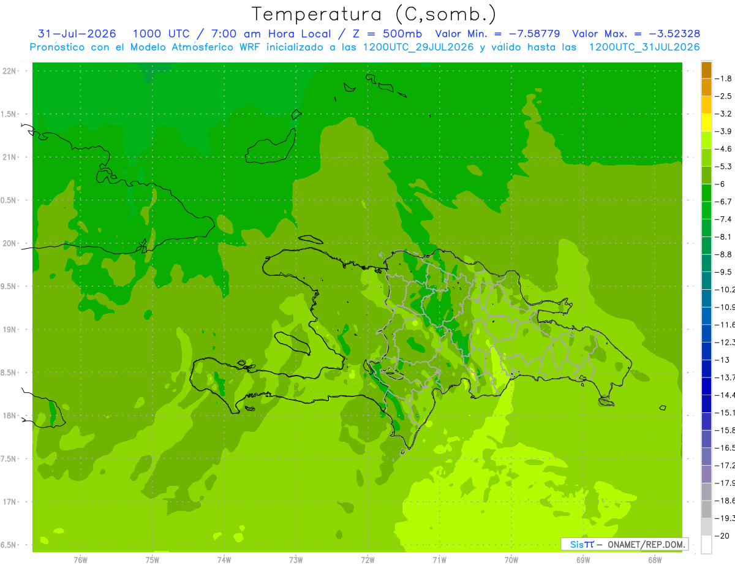This screenshot has height=568, width=735.
Task: Click the '-4.6' colorbar label
Action: pos(725,149)
